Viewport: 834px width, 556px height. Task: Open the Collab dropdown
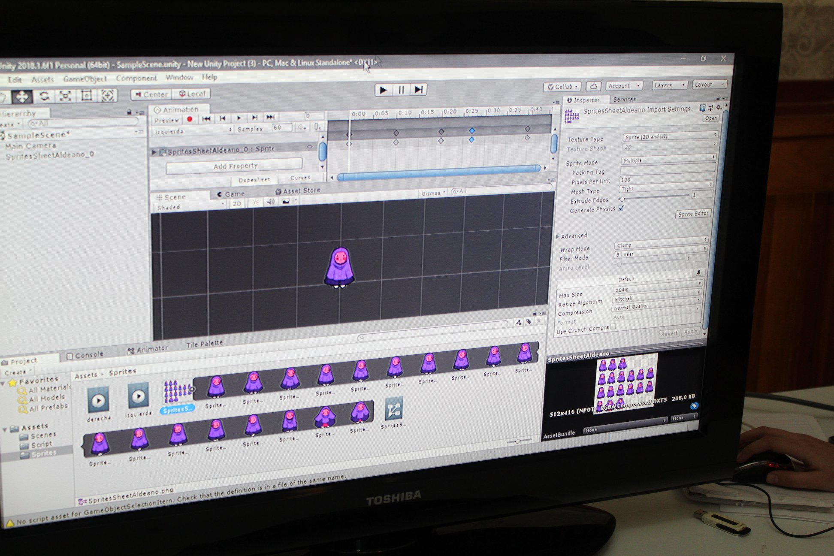point(563,87)
